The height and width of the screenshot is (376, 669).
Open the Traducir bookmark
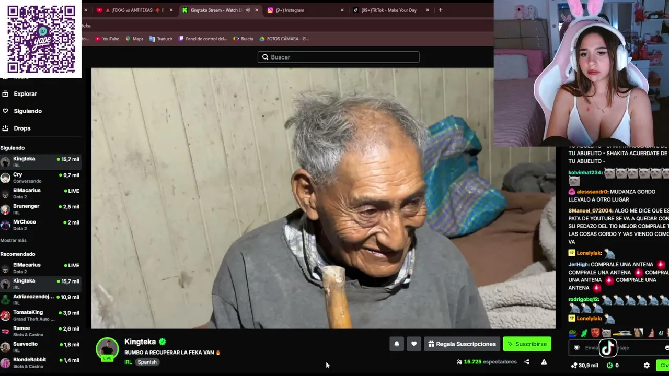coord(161,39)
